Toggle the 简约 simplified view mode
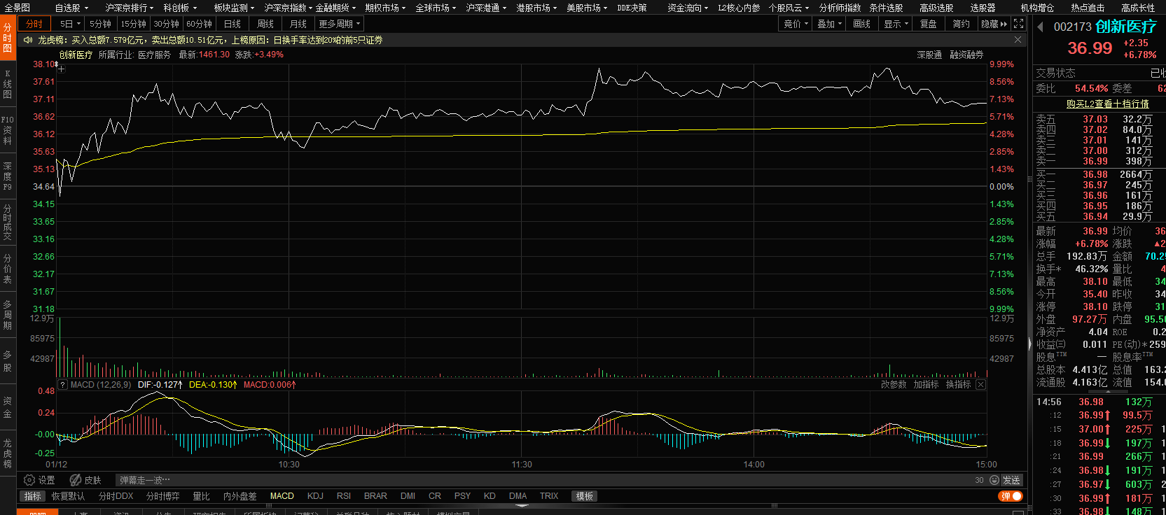Viewport: 1166px width, 515px height. (961, 24)
